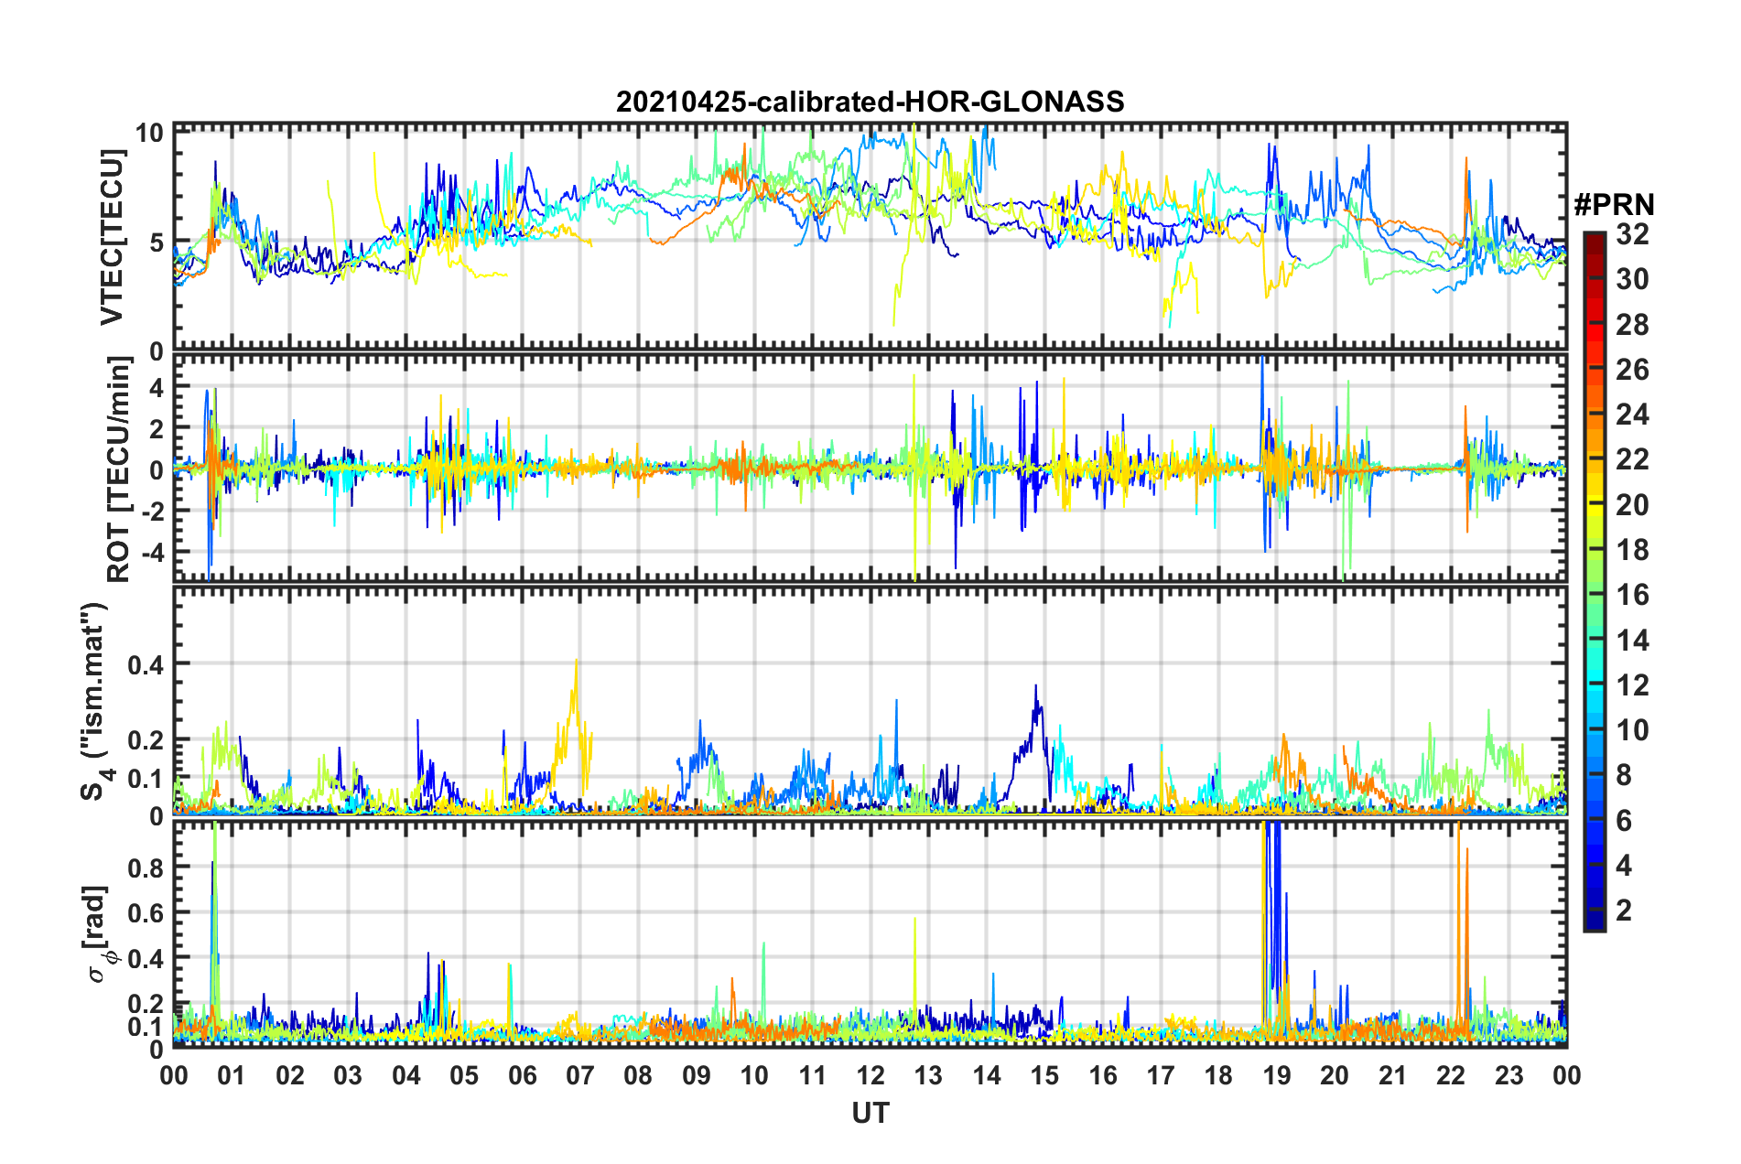Select the "VTEC[TECU]" y-axis label

tap(113, 238)
